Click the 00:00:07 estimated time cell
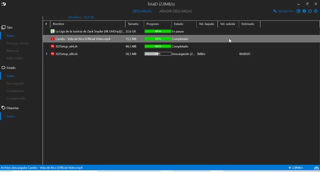Screen dimensions: 320x172 click(x=245, y=54)
